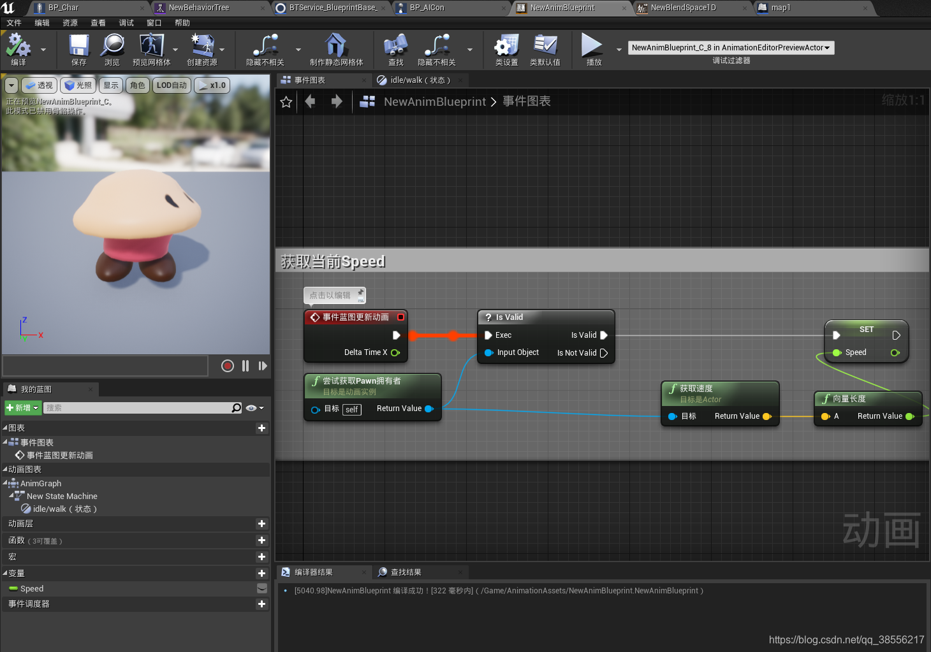Open the New (新增) dropdown in My Blueprint
931x652 pixels.
click(23, 408)
